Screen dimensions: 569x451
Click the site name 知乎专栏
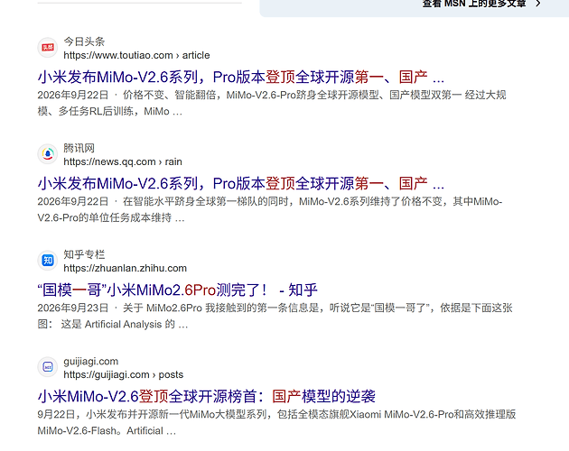(84, 254)
